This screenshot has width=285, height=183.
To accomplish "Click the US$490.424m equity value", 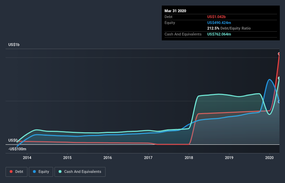I will (219, 23).
